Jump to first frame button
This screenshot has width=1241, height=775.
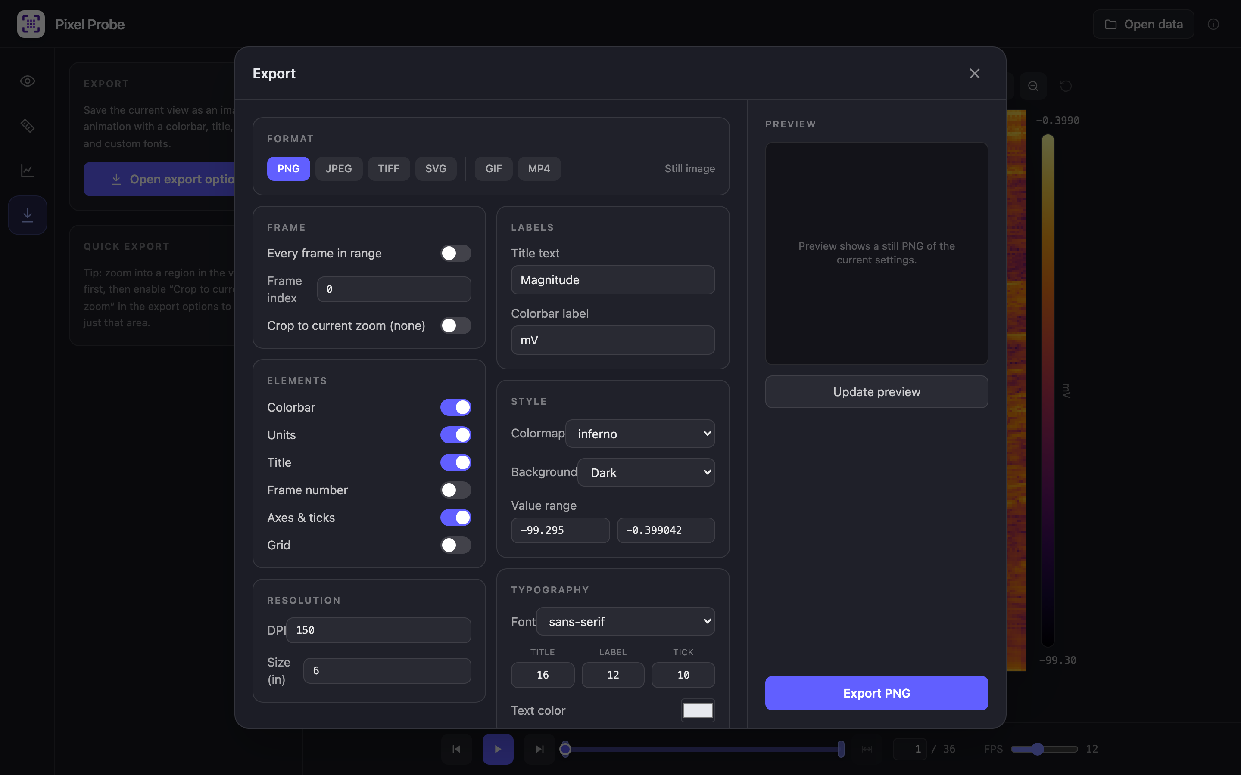click(456, 749)
